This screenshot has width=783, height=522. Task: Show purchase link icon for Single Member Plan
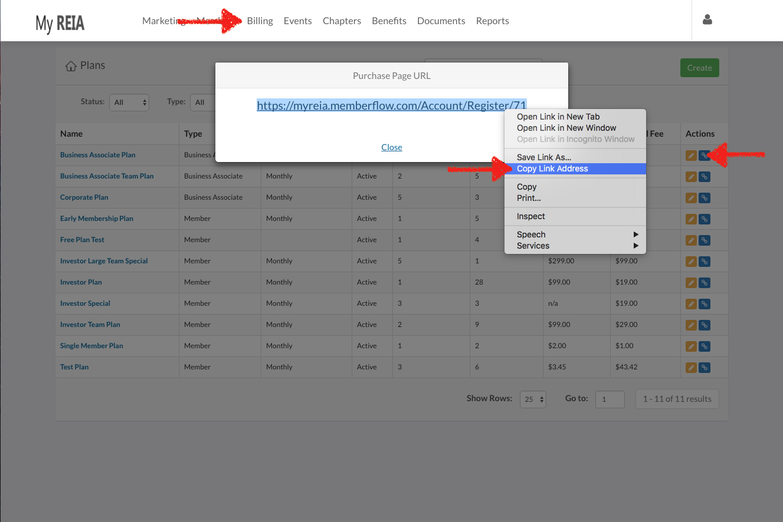click(x=705, y=346)
